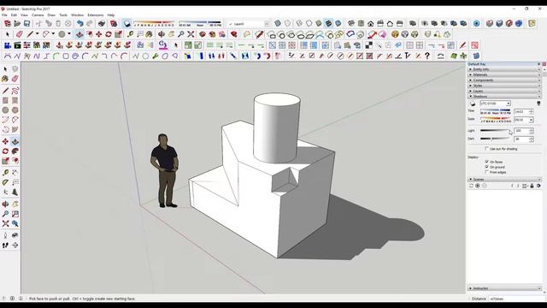This screenshot has width=547, height=308.
Task: Collapse the Scenes panel header
Action: [504, 180]
